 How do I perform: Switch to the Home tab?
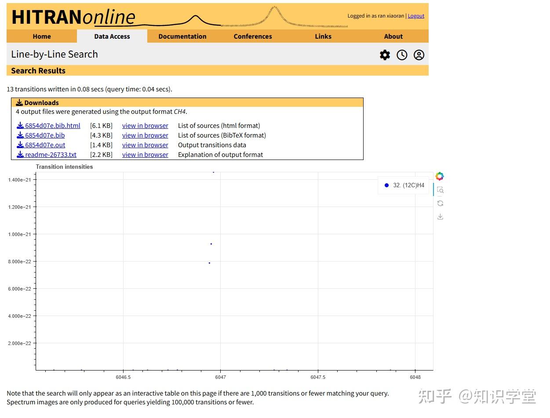[x=41, y=36]
